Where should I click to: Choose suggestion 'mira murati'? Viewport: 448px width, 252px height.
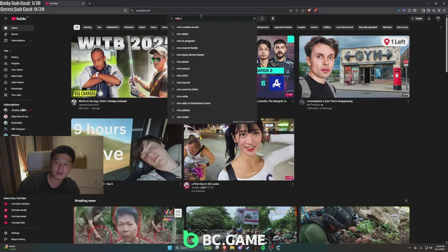[x=212, y=69]
